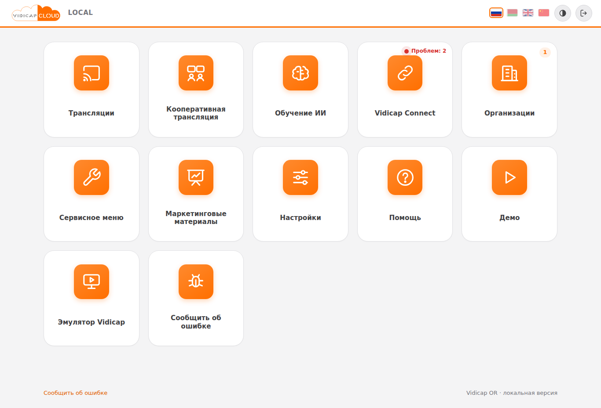Open the Сервисное меню wrench icon

point(92,177)
